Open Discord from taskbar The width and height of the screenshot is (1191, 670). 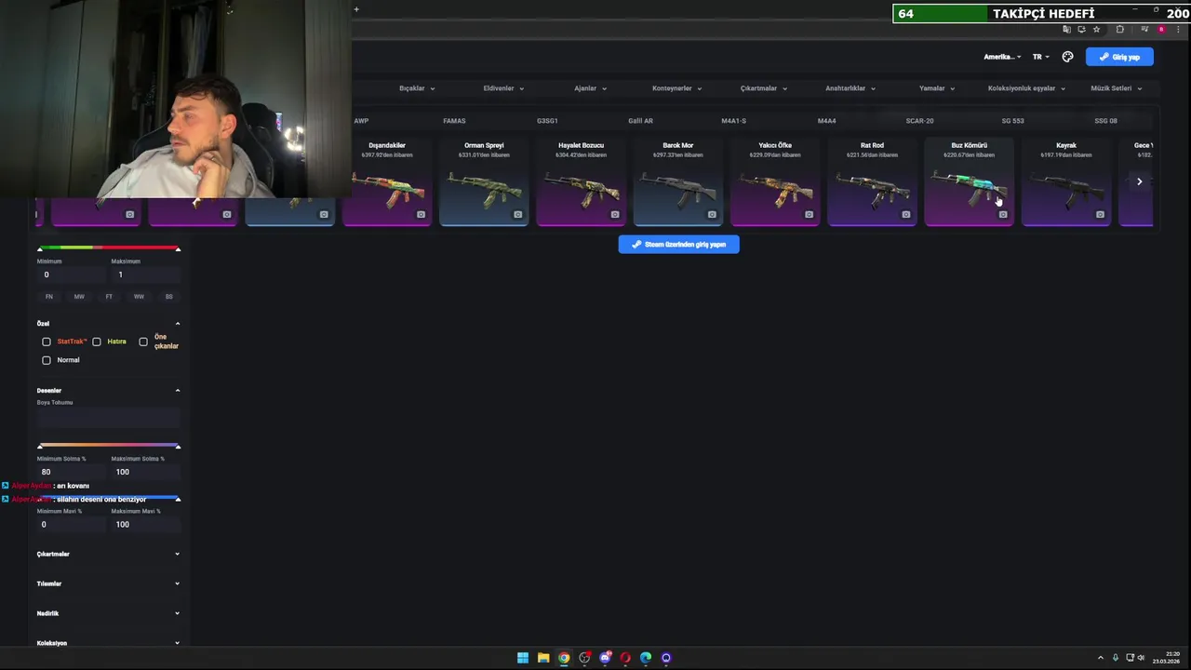(605, 658)
